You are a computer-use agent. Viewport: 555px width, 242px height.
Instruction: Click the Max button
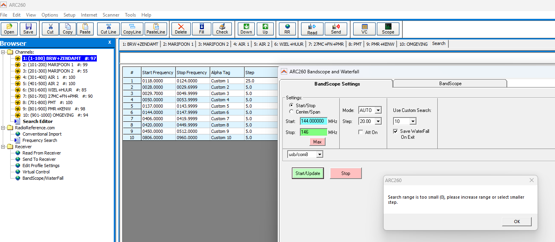317,141
